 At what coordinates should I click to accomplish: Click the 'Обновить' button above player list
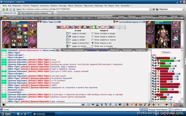pyautogui.click(x=166, y=52)
